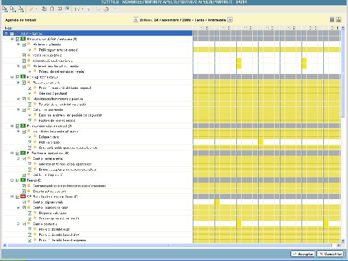
Task: Click the single yellow cell in Pell valoració row
Action: click(x=261, y=142)
